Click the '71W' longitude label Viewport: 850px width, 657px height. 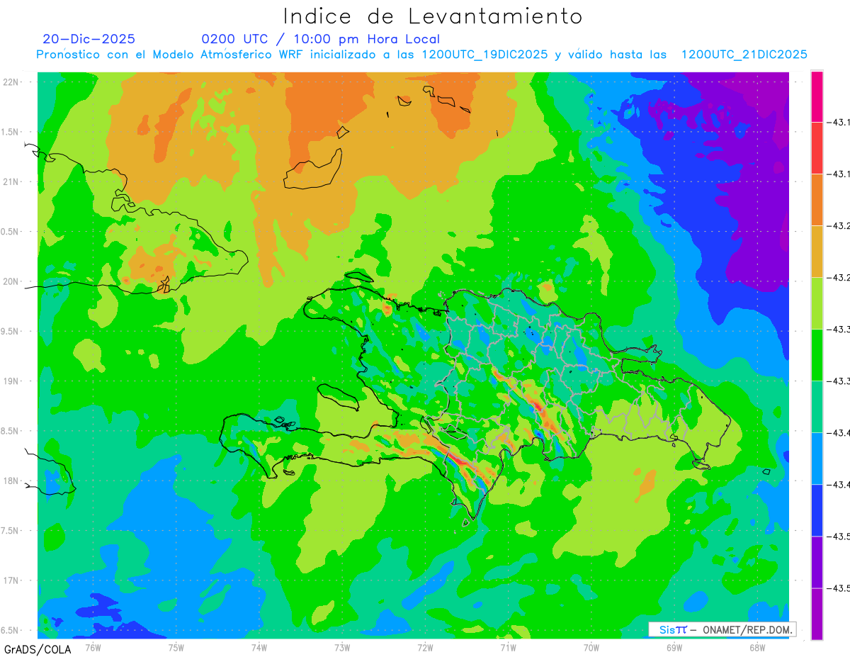click(508, 647)
